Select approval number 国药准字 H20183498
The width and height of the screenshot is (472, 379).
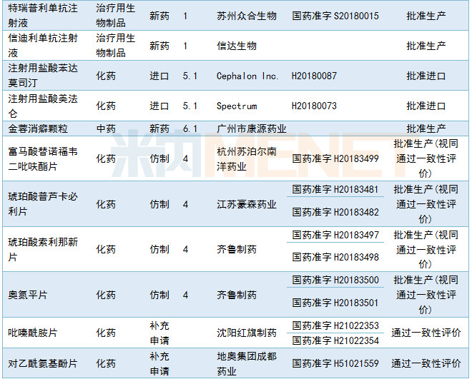tap(335, 258)
